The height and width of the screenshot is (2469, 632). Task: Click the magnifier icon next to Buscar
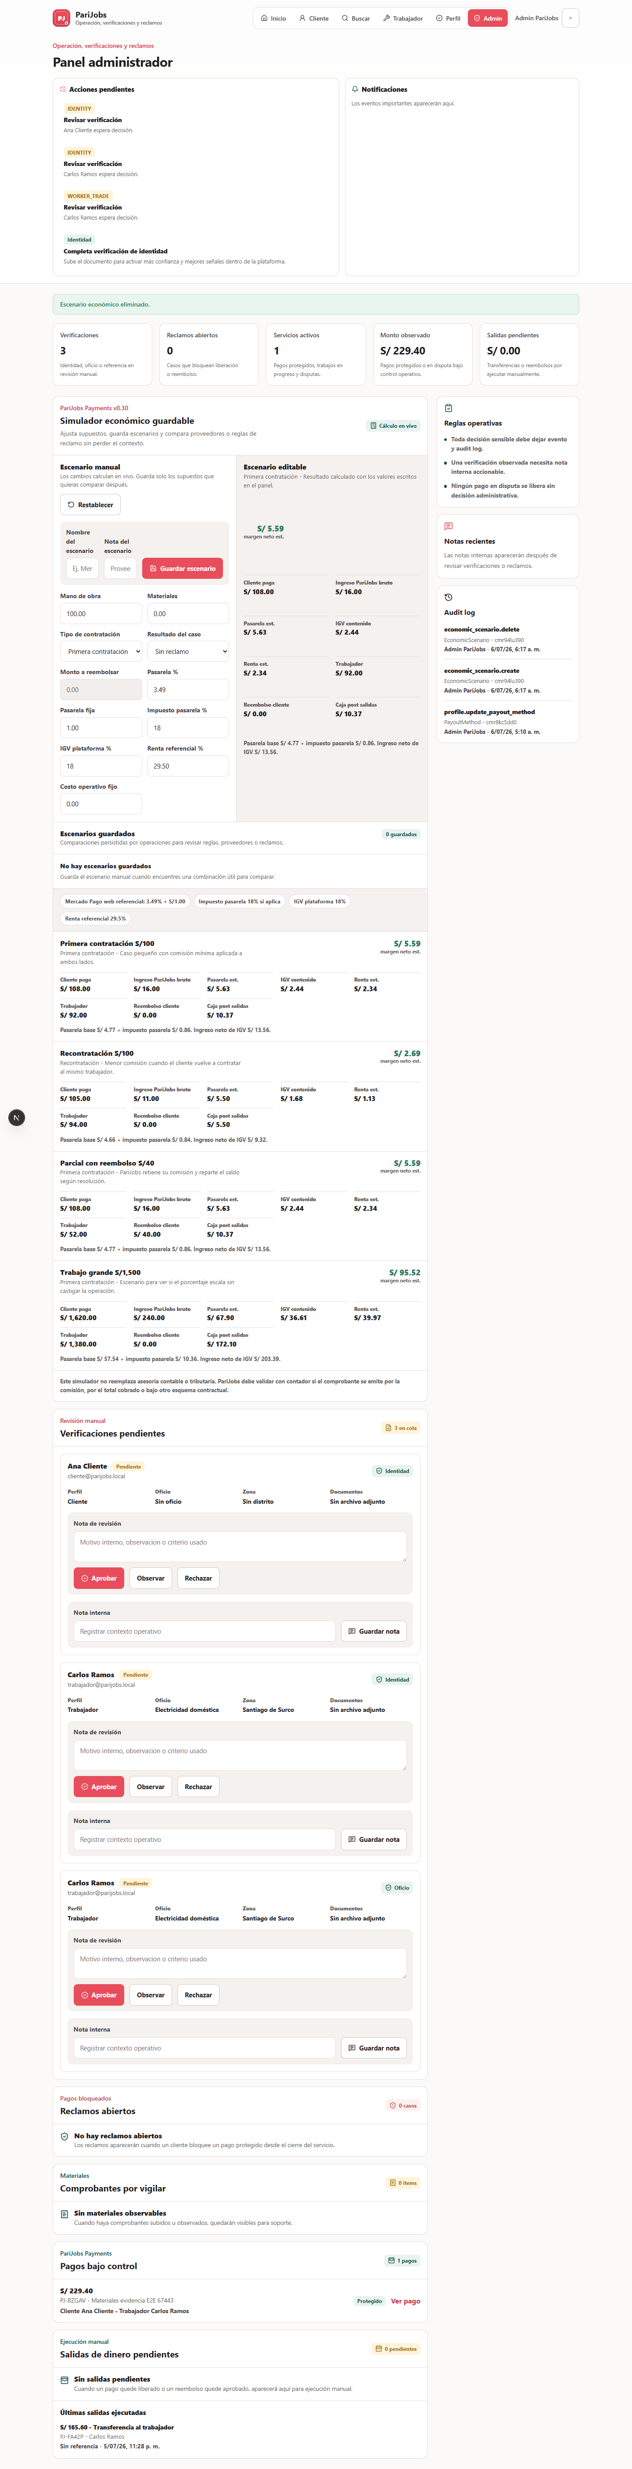click(x=345, y=18)
